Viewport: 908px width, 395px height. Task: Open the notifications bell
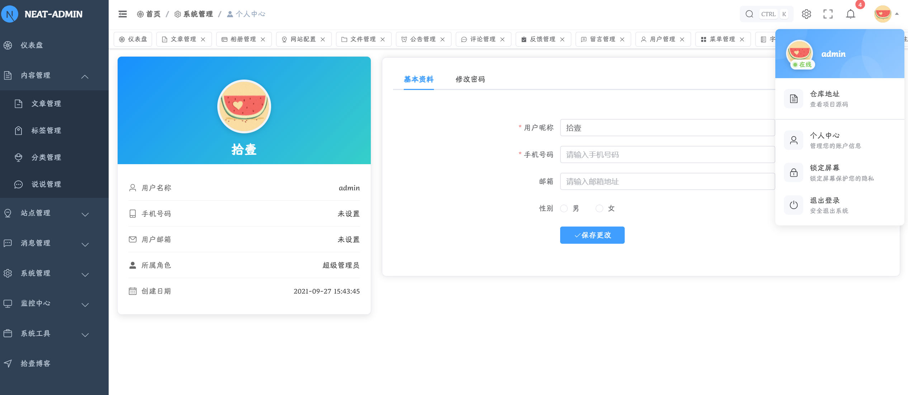click(851, 14)
